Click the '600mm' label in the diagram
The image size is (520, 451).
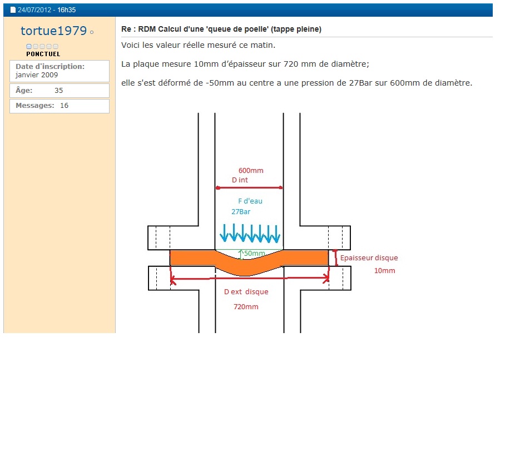pos(251,171)
